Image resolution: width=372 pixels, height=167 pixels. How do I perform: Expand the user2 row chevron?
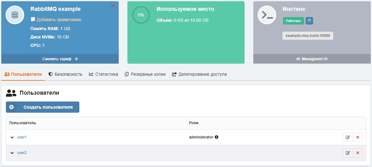(12, 153)
